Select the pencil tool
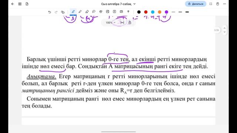 pyautogui.click(x=80, y=11)
